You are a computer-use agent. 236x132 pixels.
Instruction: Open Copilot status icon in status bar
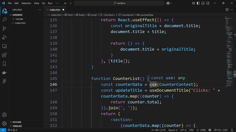click(210, 130)
